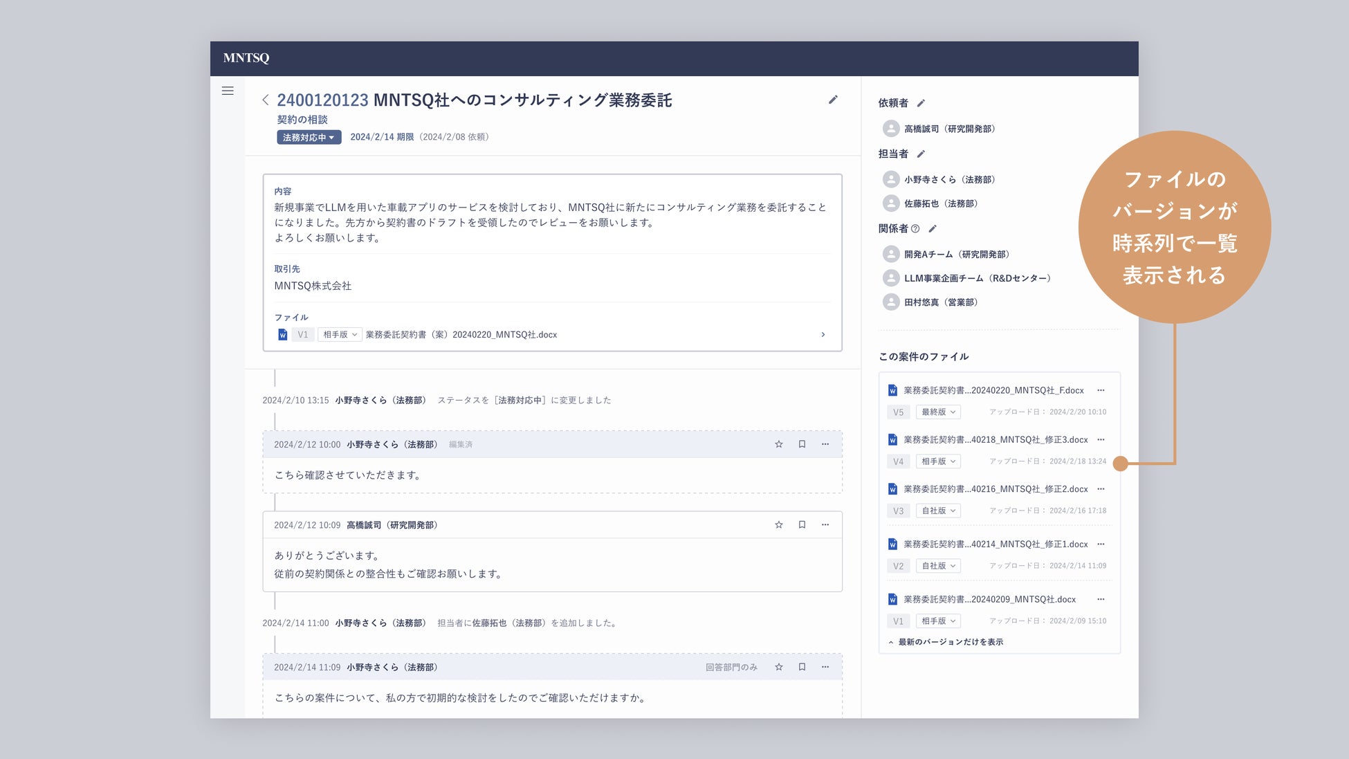Open more options on the 2024/2/12 10:00 comment

(825, 444)
